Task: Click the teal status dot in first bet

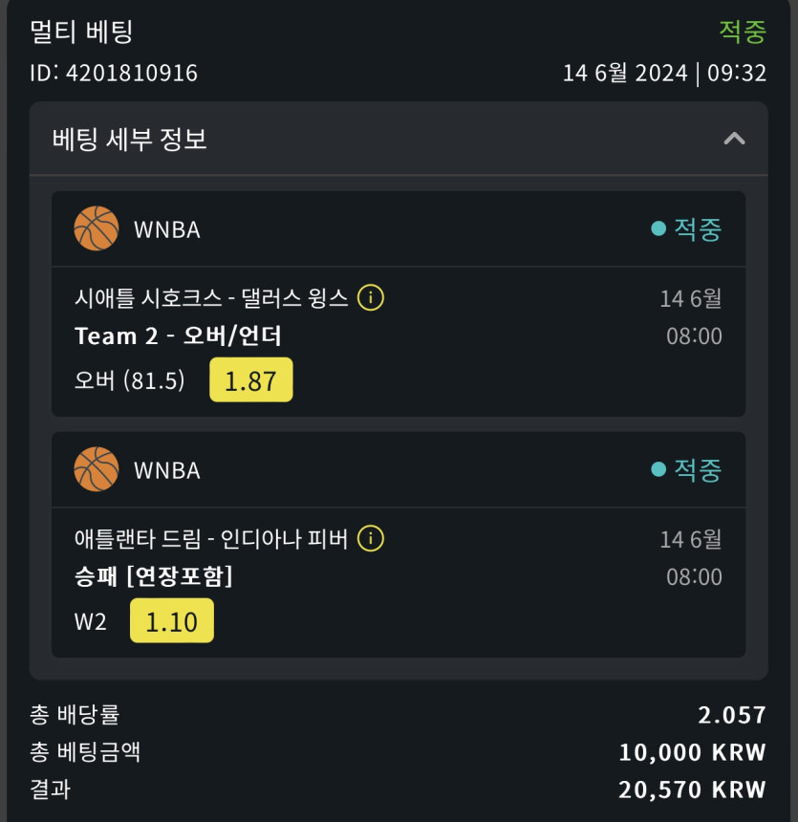Action: click(658, 229)
